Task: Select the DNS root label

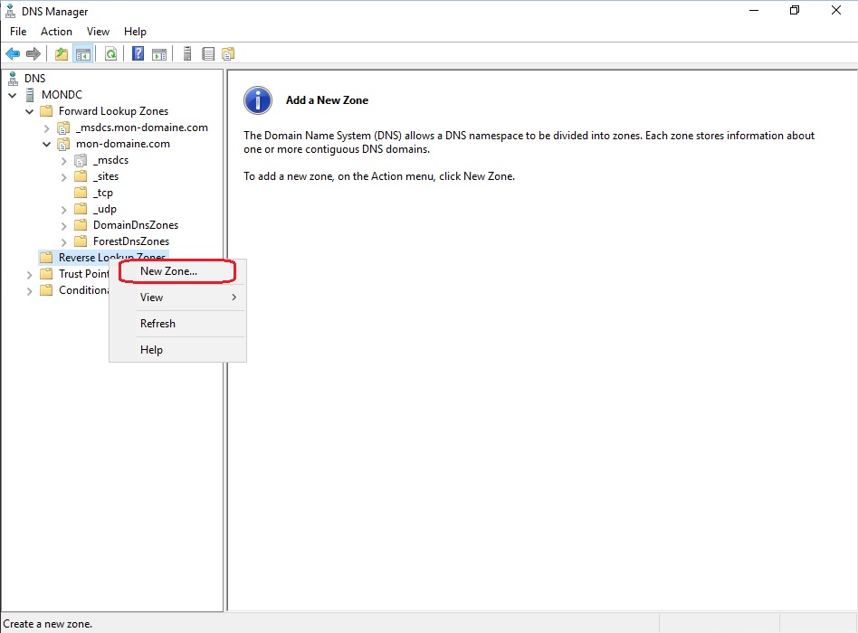Action: [x=35, y=78]
